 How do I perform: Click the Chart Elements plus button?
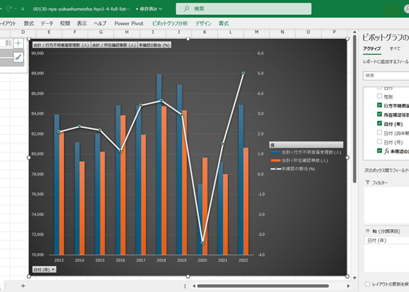[x=18, y=43]
